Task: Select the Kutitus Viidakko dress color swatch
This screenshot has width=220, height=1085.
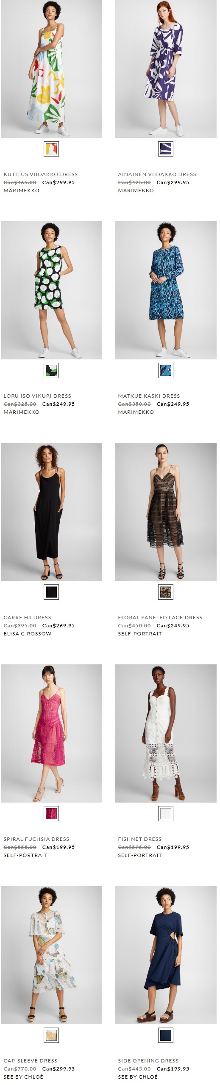Action: click(51, 149)
